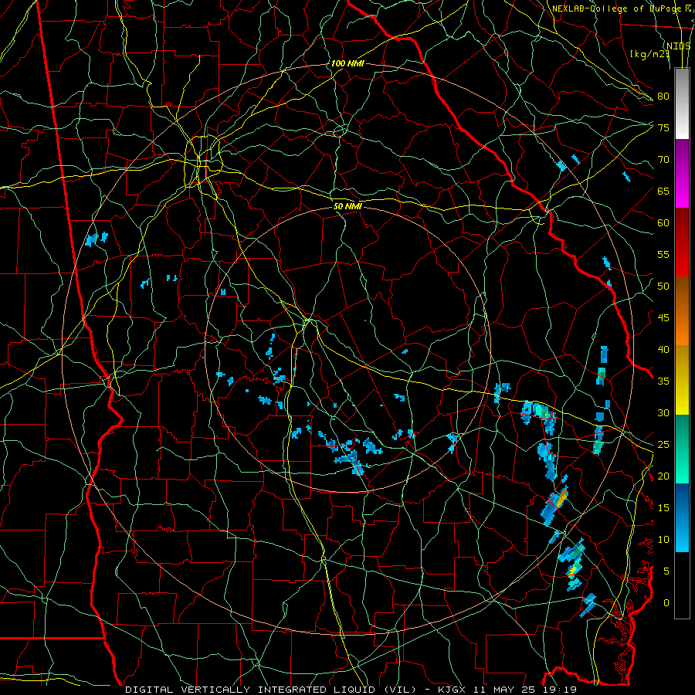Click the magenta segment of the color bar
Screen dimensions: 695x695
682,174
